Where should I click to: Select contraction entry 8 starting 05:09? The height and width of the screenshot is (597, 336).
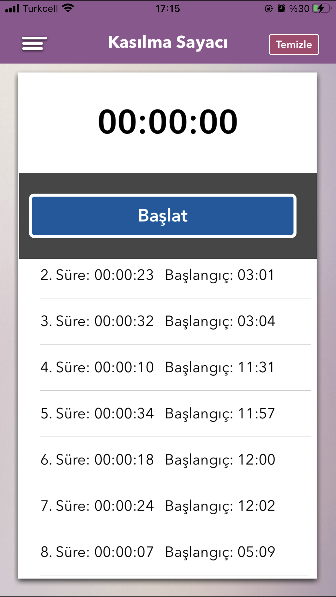(157, 552)
